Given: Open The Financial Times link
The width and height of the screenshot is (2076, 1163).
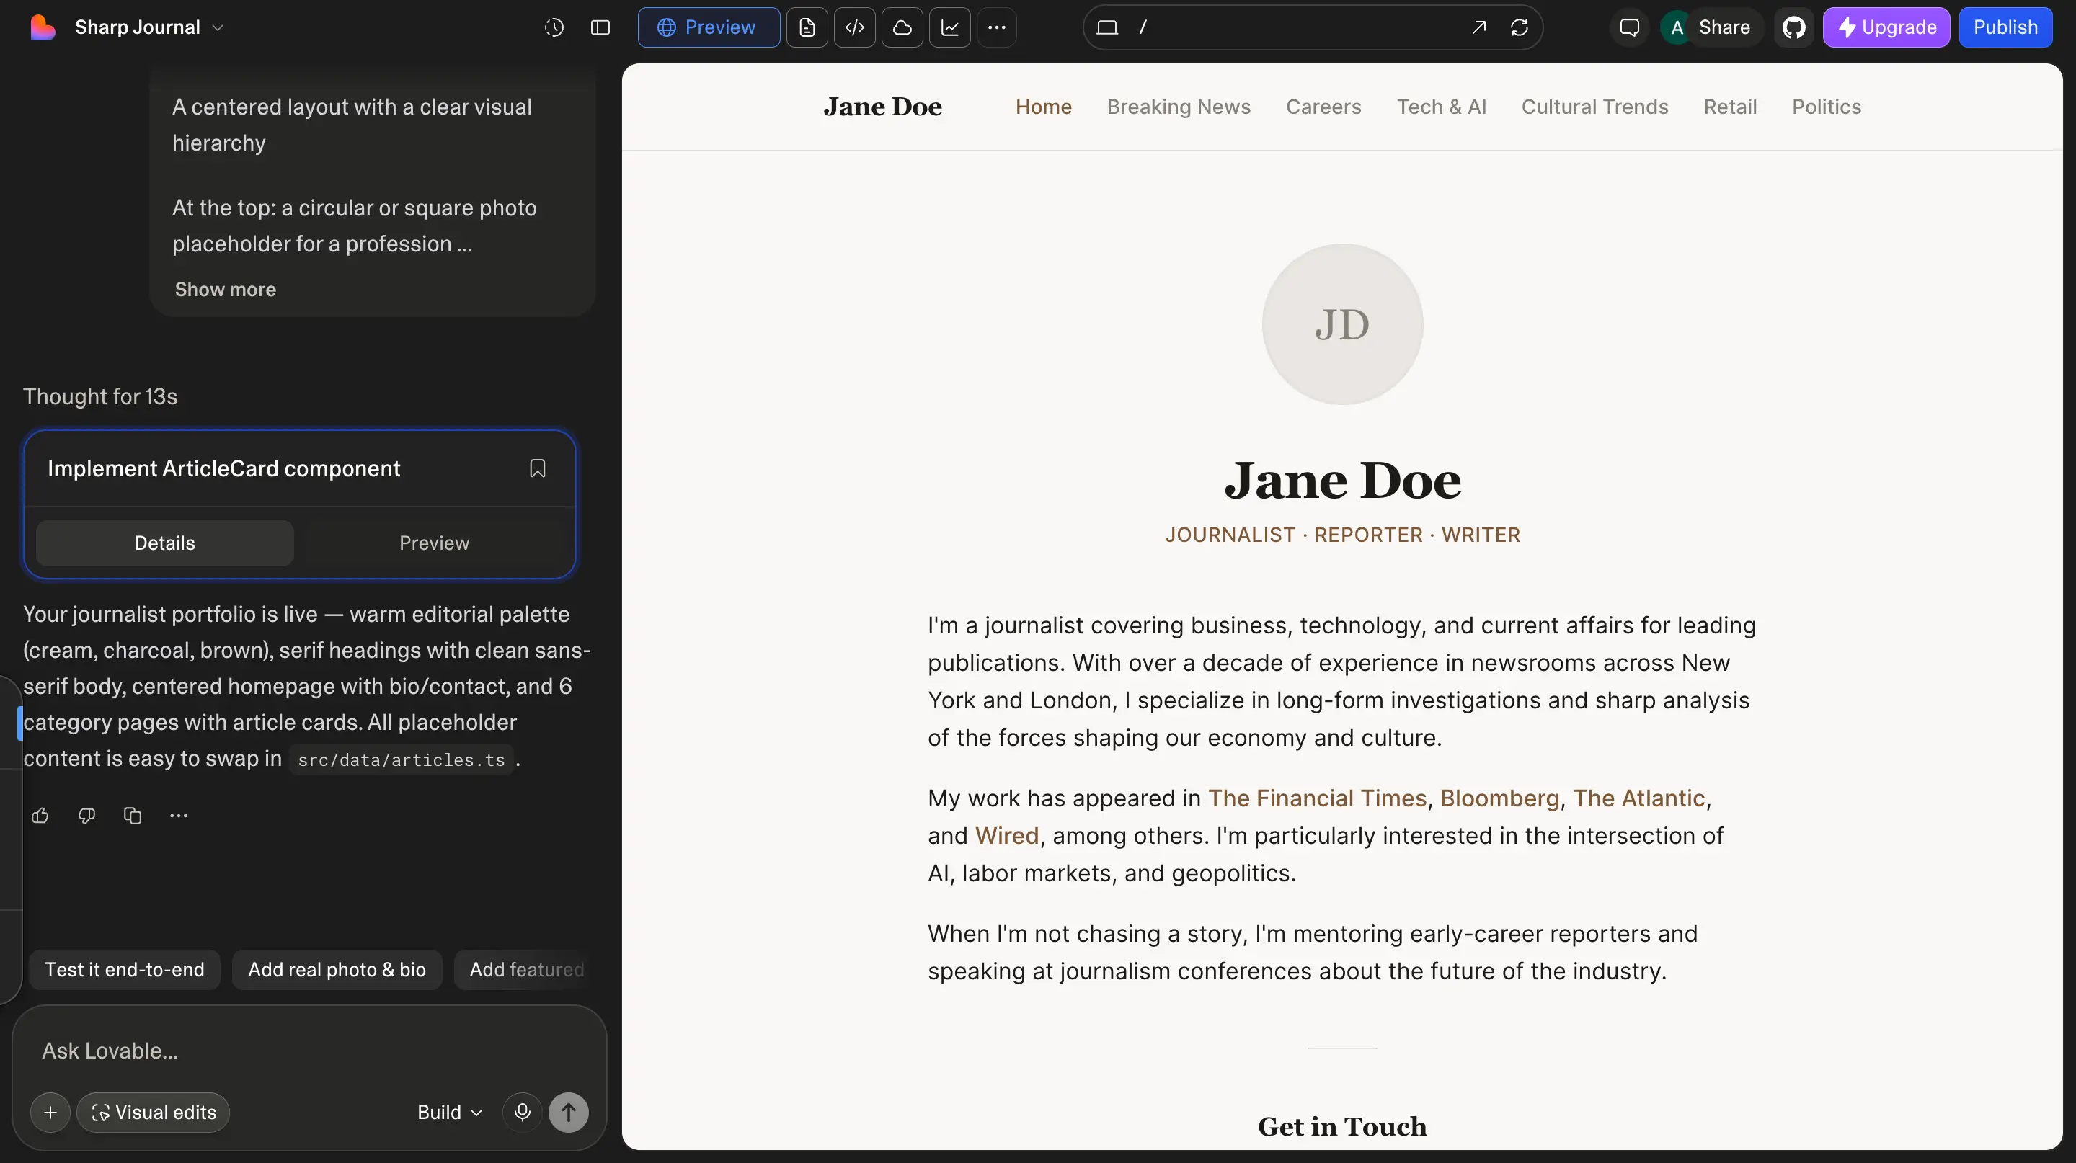Looking at the screenshot, I should coord(1317,798).
